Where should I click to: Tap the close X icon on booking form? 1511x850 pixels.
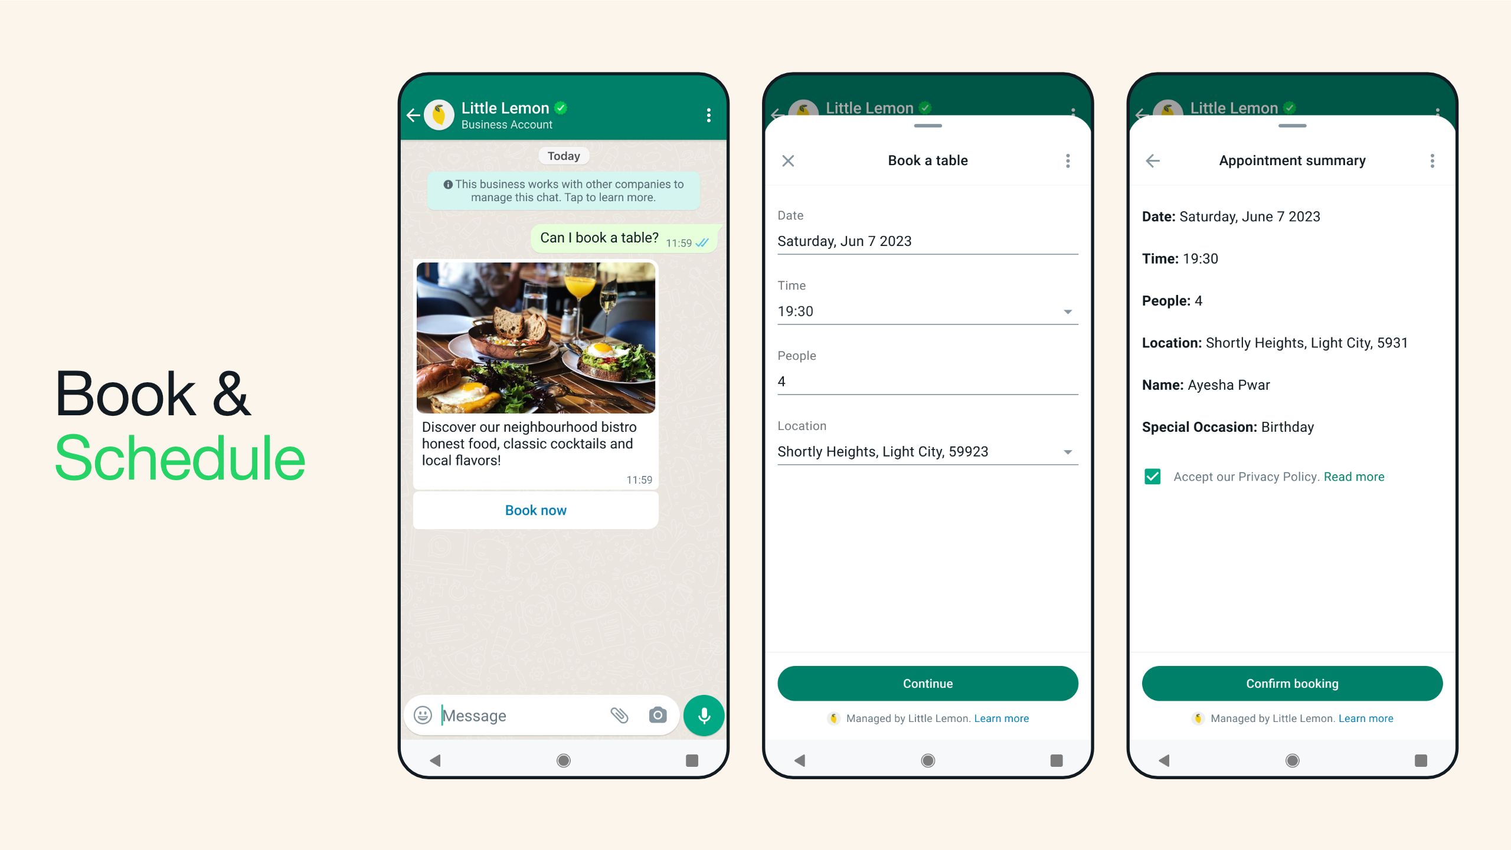point(788,160)
